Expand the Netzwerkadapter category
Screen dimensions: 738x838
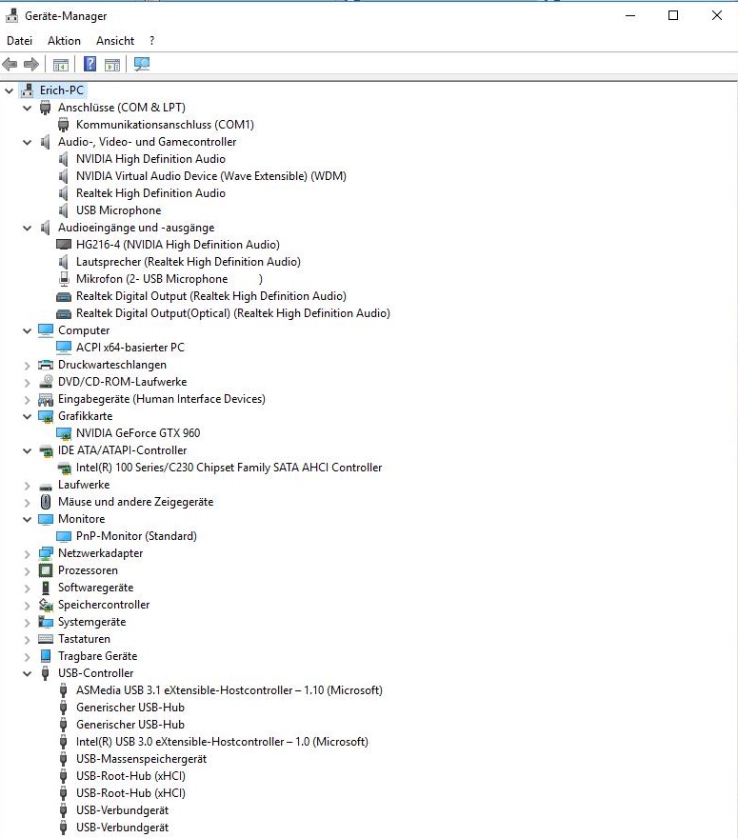click(x=28, y=554)
